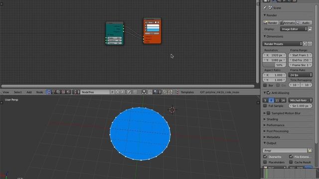Screen dimensions: 319x179
Task: Click the Animation render button
Action: point(287,23)
